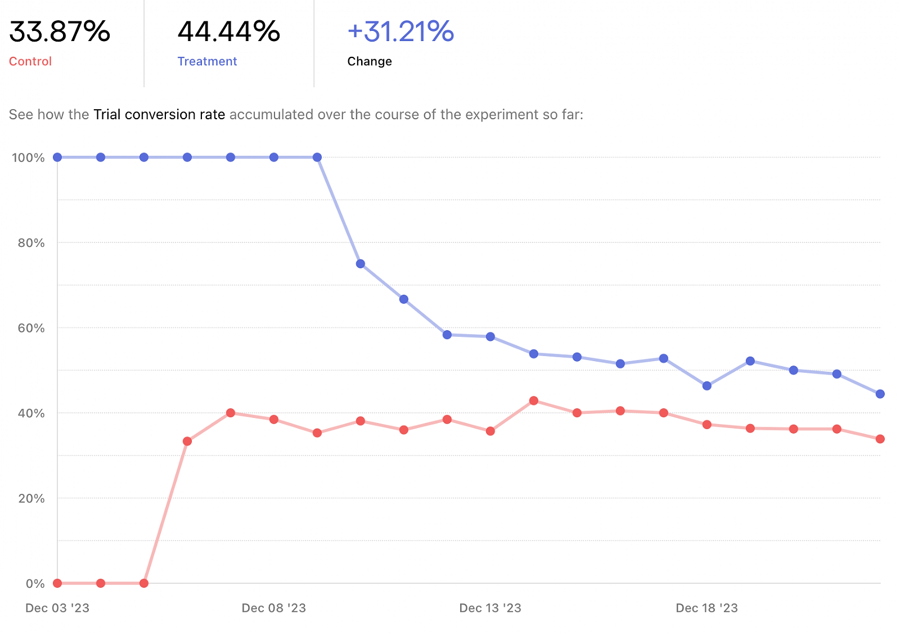Click the first blue Treatment point on Dec 03
This screenshot has width=900, height=635.
click(x=57, y=157)
